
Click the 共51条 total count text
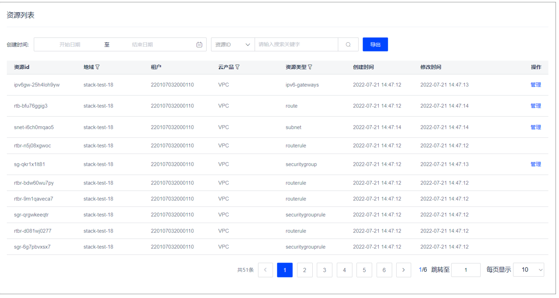point(246,270)
